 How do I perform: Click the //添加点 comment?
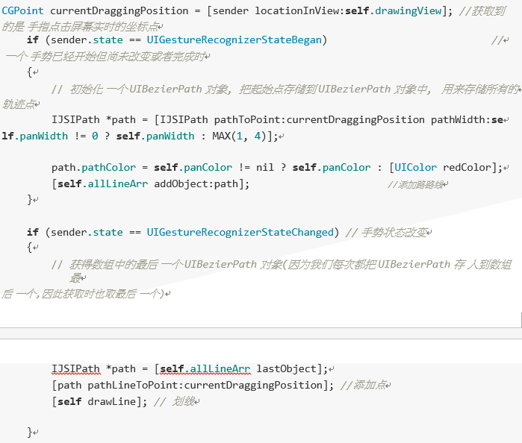363,385
